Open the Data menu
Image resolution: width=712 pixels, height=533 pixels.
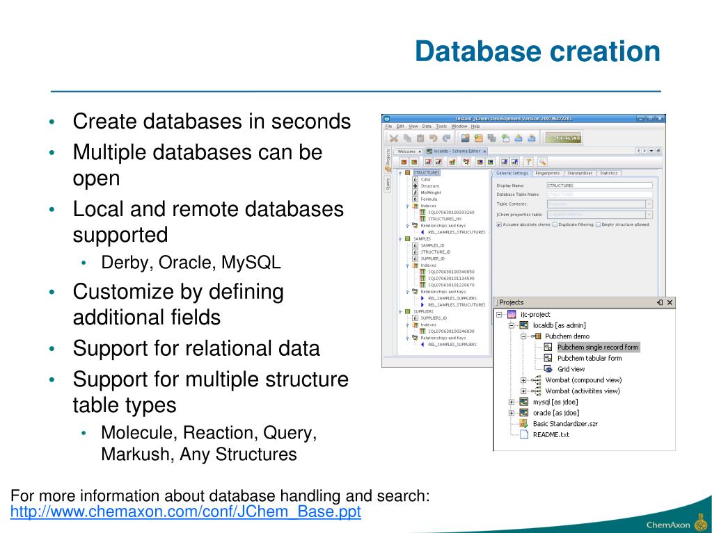point(427,126)
